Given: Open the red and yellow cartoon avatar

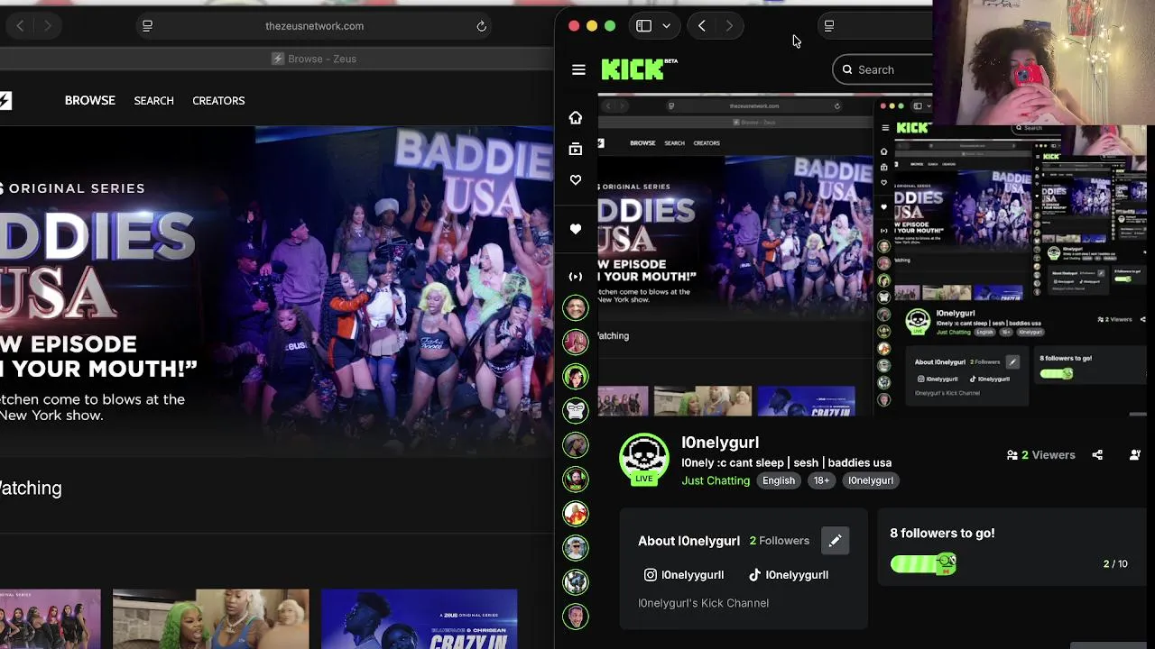Looking at the screenshot, I should 576,513.
